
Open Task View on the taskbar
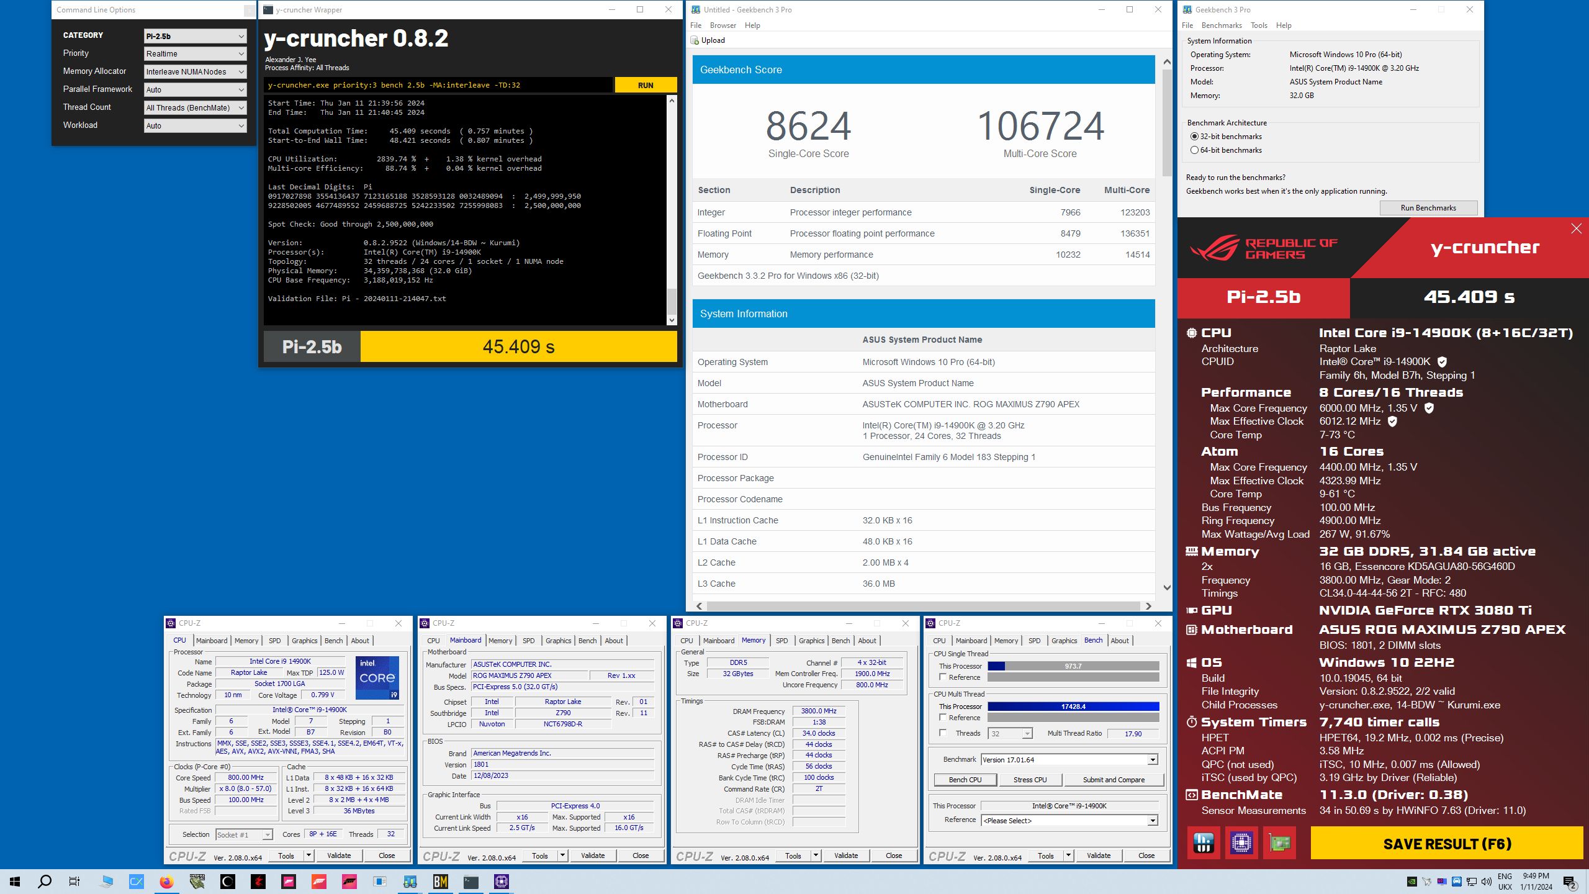click(74, 882)
